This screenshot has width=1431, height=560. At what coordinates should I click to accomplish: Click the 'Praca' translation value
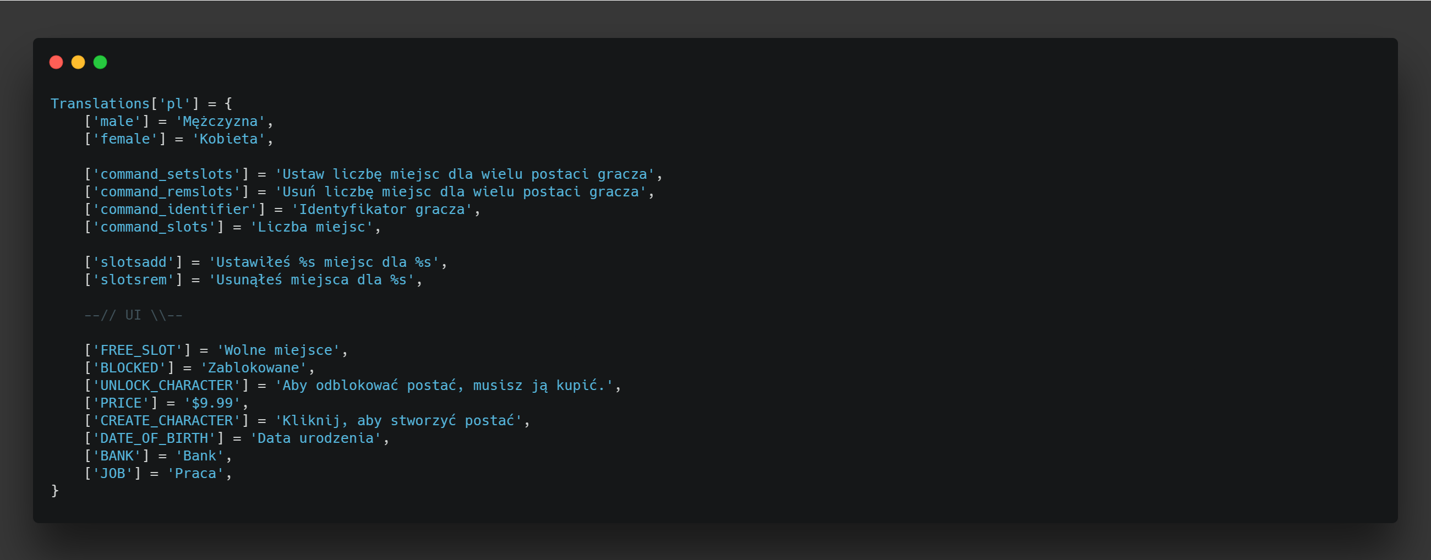(195, 474)
